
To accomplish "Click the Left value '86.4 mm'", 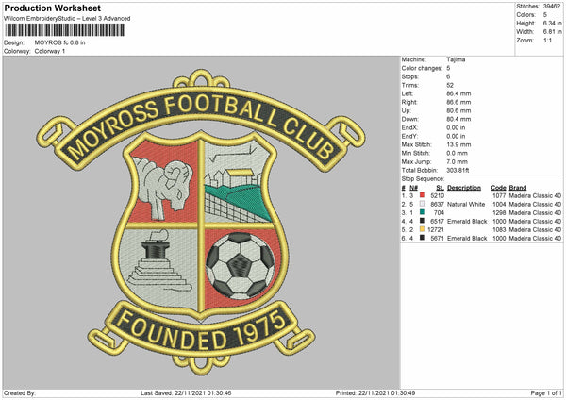I will (x=458, y=93).
